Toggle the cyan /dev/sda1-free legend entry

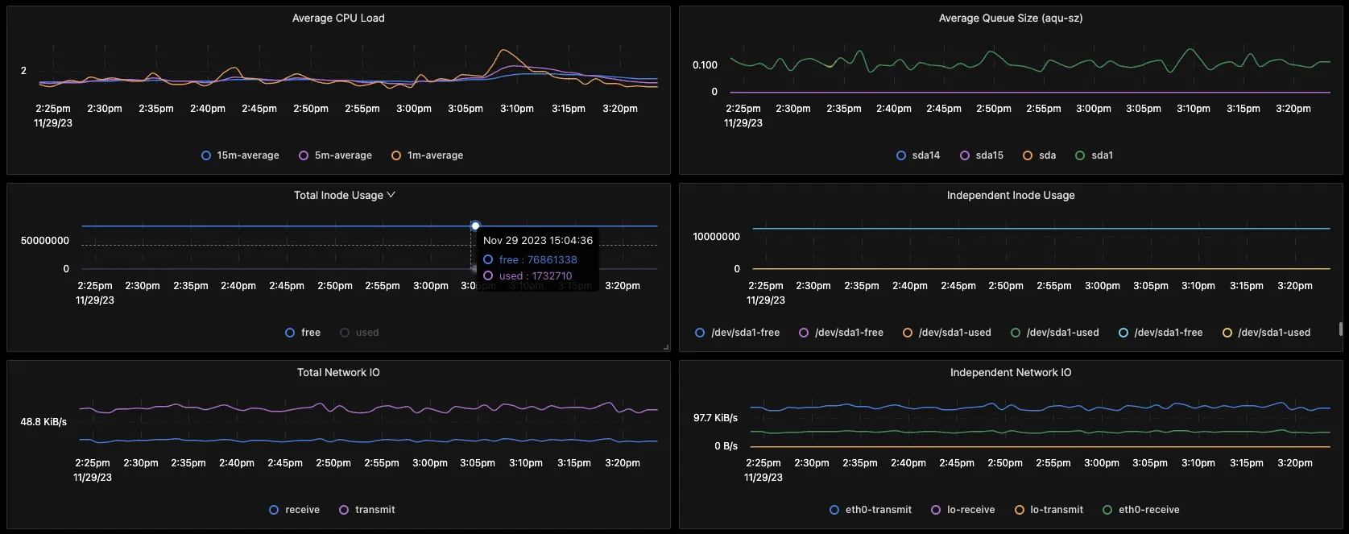1160,333
